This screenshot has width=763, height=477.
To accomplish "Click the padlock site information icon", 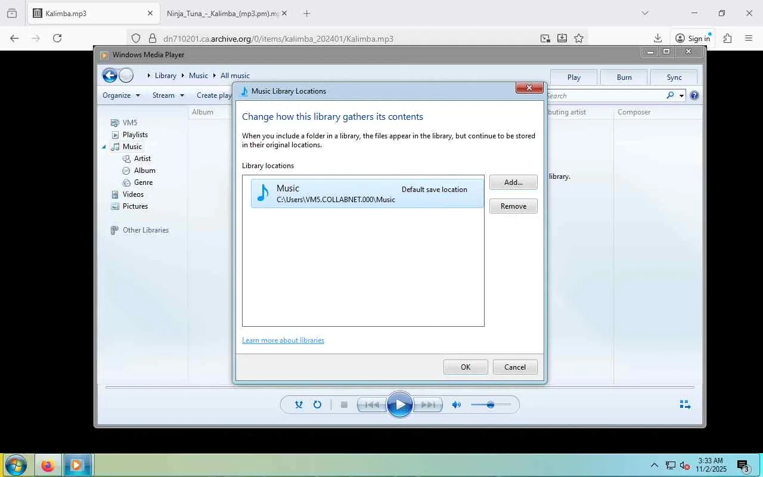I will tap(152, 38).
